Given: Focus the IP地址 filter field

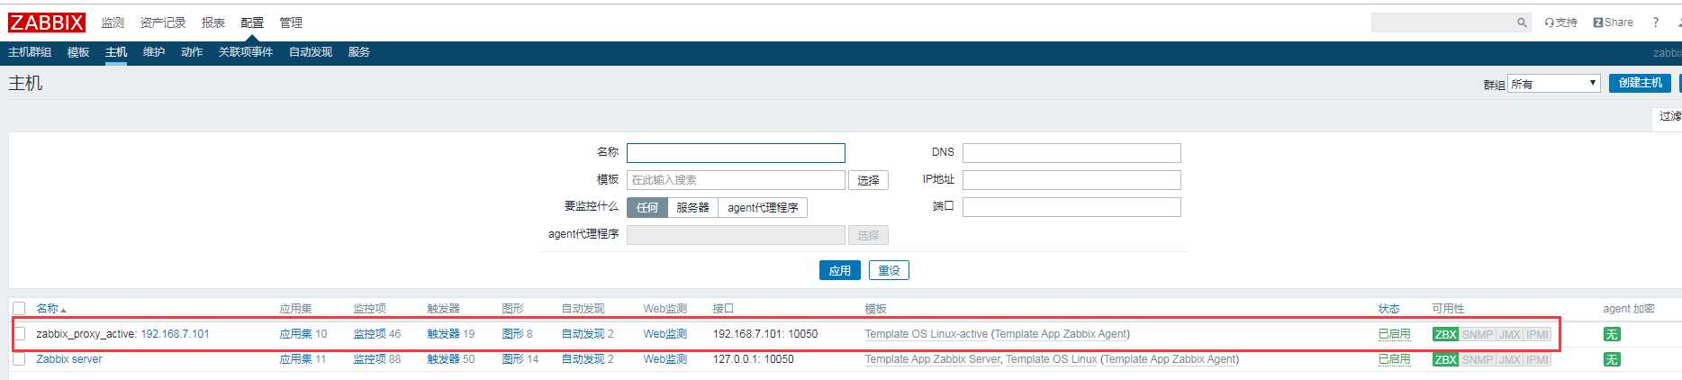Looking at the screenshot, I should point(1072,180).
